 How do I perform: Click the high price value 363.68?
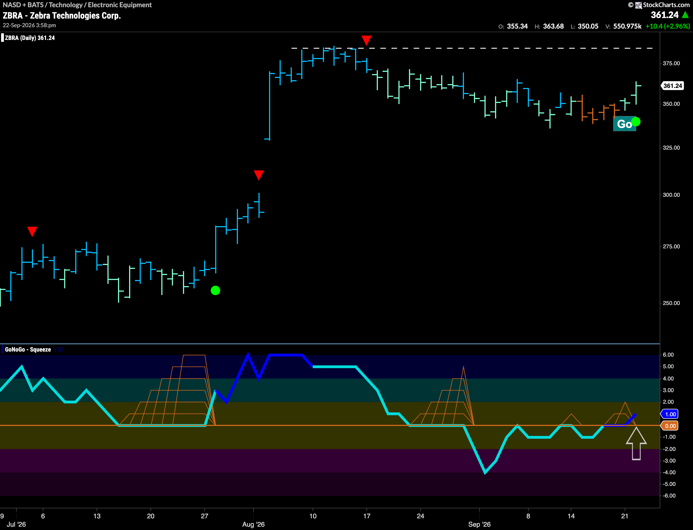click(553, 26)
